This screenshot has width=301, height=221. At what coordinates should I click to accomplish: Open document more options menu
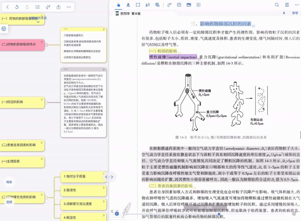click(297, 5)
